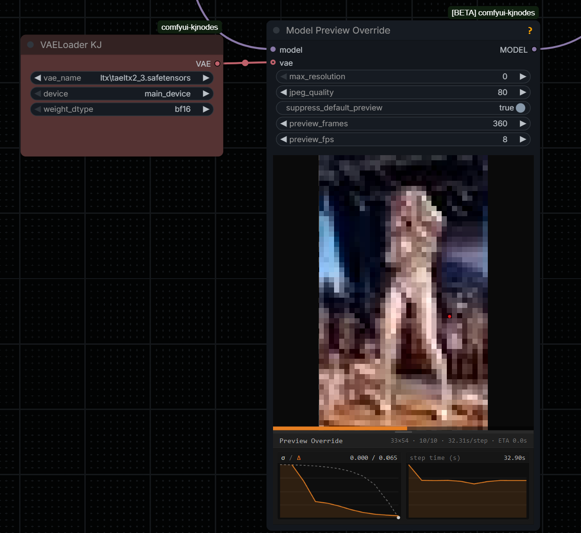The height and width of the screenshot is (533, 581).
Task: Click the MODEL output socket
Action: pos(534,49)
